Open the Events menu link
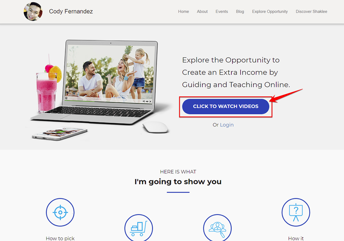 tap(221, 12)
